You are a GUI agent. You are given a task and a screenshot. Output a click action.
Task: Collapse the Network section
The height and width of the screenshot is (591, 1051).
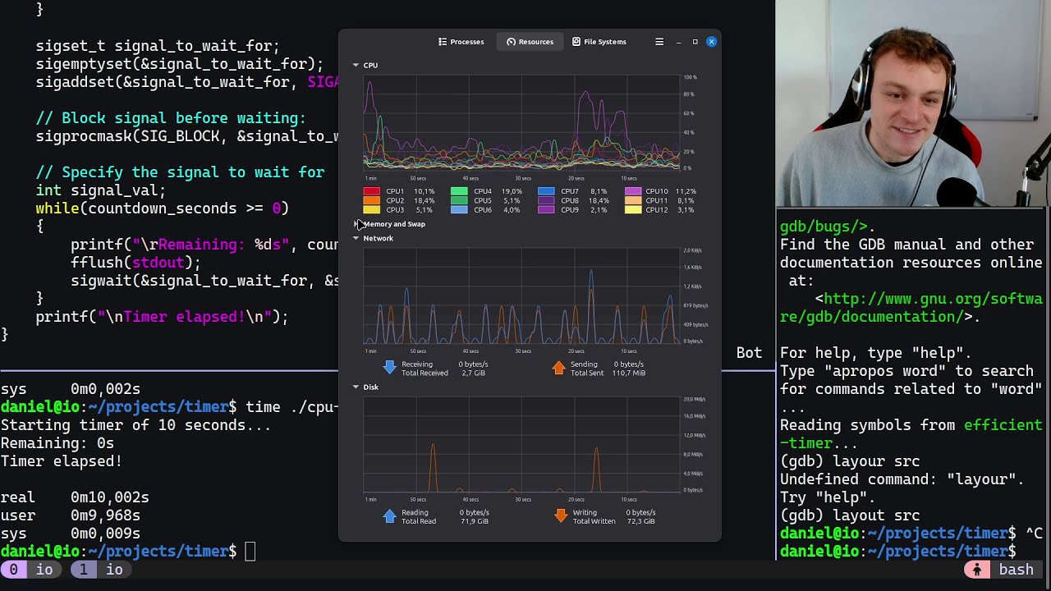click(356, 238)
